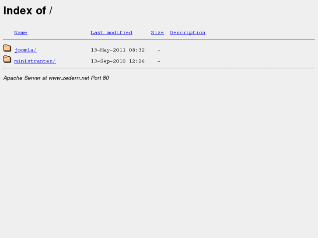Click the horizontal rule above the footer
Image resolution: width=318 pixels, height=238 pixels.
point(159,68)
